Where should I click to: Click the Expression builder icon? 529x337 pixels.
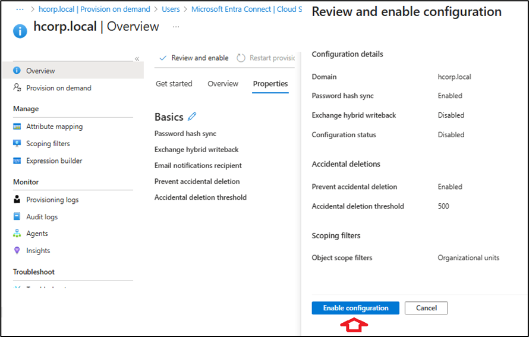click(17, 161)
